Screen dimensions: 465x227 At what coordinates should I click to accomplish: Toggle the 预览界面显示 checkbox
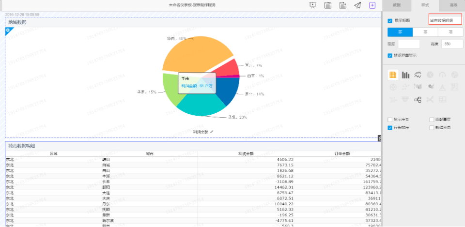click(x=390, y=55)
